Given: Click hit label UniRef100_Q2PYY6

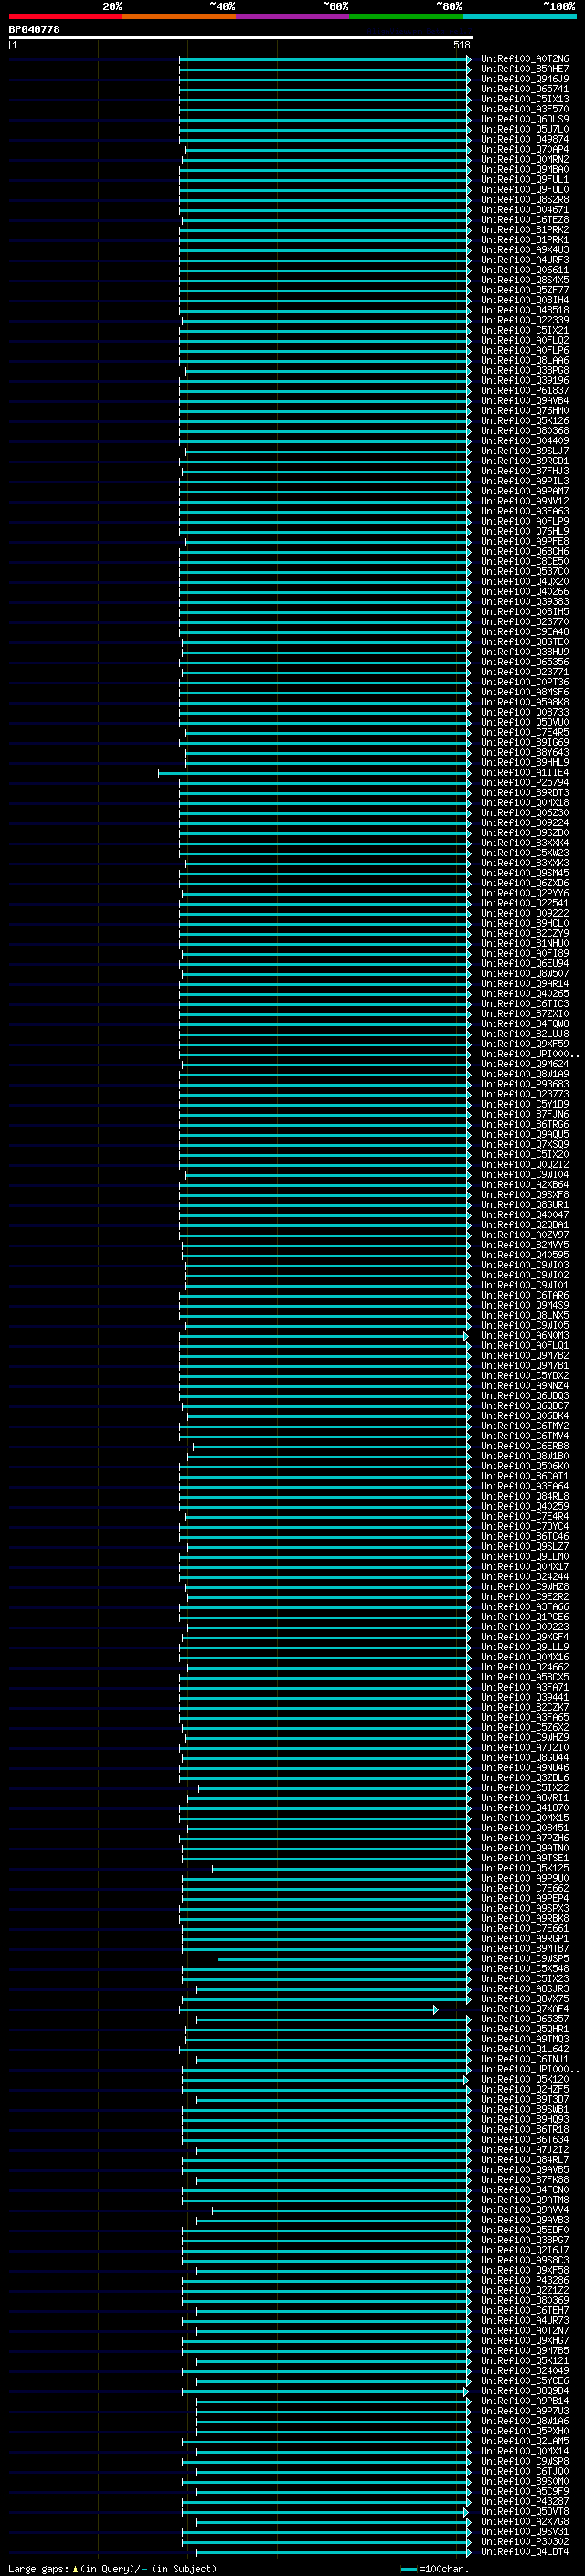Looking at the screenshot, I should click(525, 893).
